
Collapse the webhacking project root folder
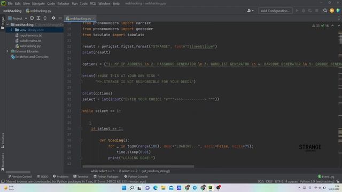pyautogui.click(x=7, y=25)
